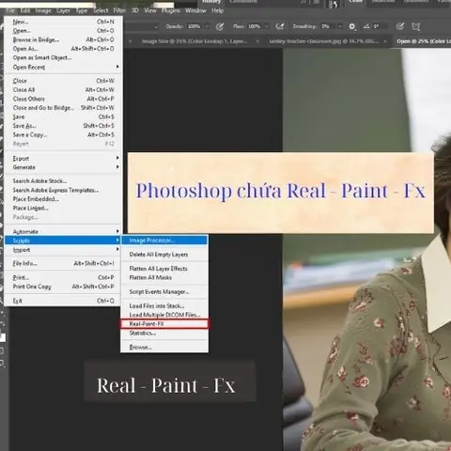Choose New... from the File menu
Viewport: 451px width, 451px height.
(62, 22)
